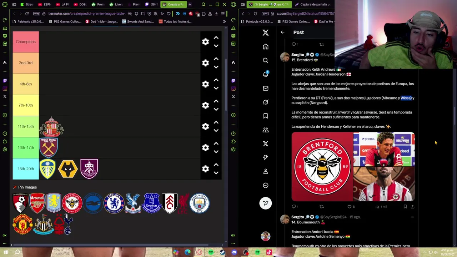Image resolution: width=457 pixels, height=257 pixels.
Task: Switch to Twitch (16) browser tab
Action: tap(151, 5)
